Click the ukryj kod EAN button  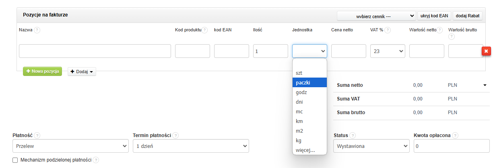pos(434,16)
